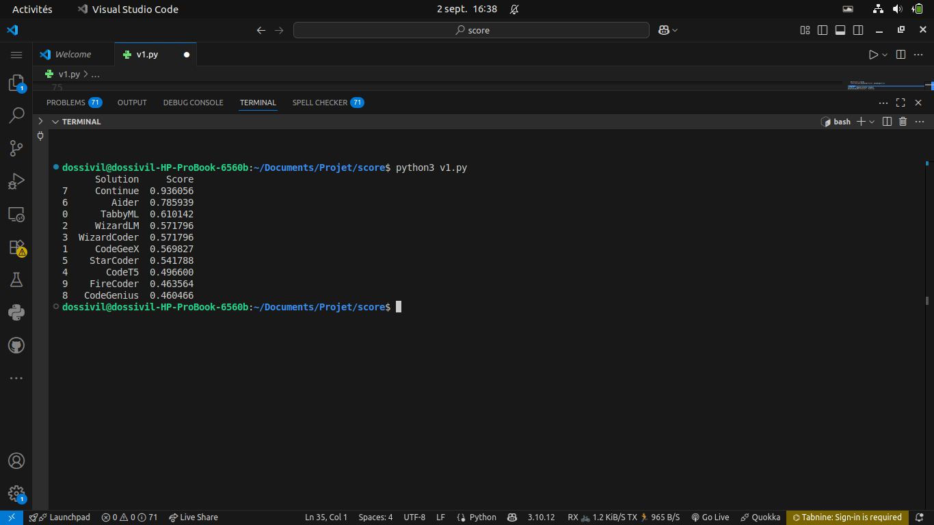Viewport: 934px width, 525px height.
Task: Open the GitHub view in the activity bar
Action: 16,345
